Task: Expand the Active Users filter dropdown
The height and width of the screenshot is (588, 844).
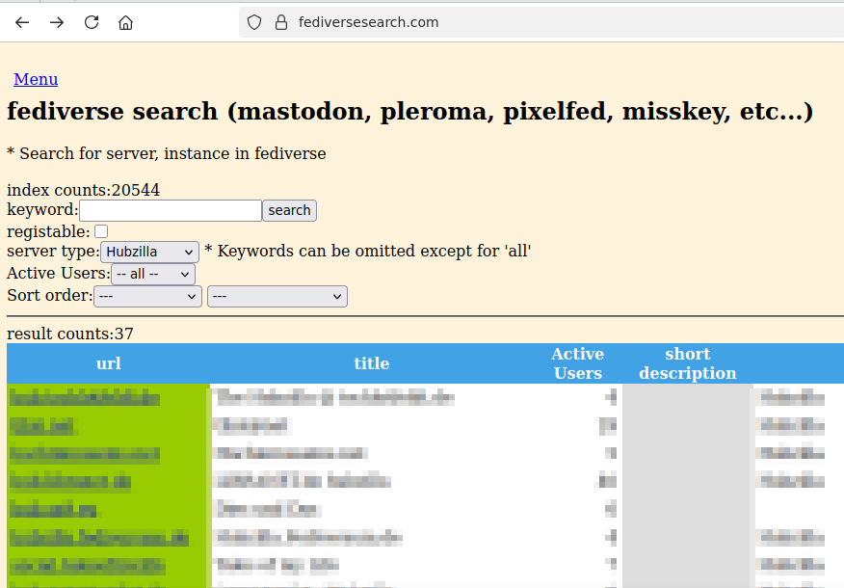Action: coord(152,274)
